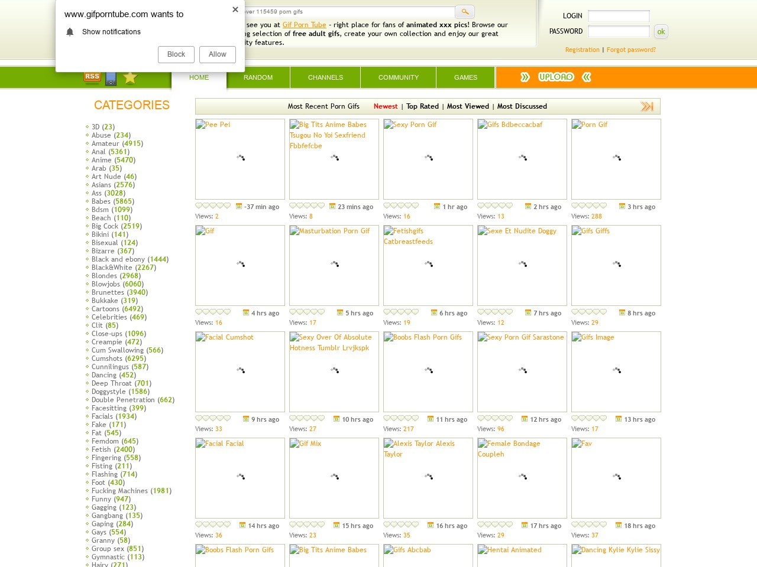This screenshot has width=757, height=567.
Task: Click the mobile phone icon beside RSS
Action: click(x=111, y=78)
